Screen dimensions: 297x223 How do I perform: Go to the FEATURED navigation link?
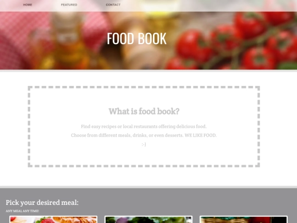pos(69,5)
